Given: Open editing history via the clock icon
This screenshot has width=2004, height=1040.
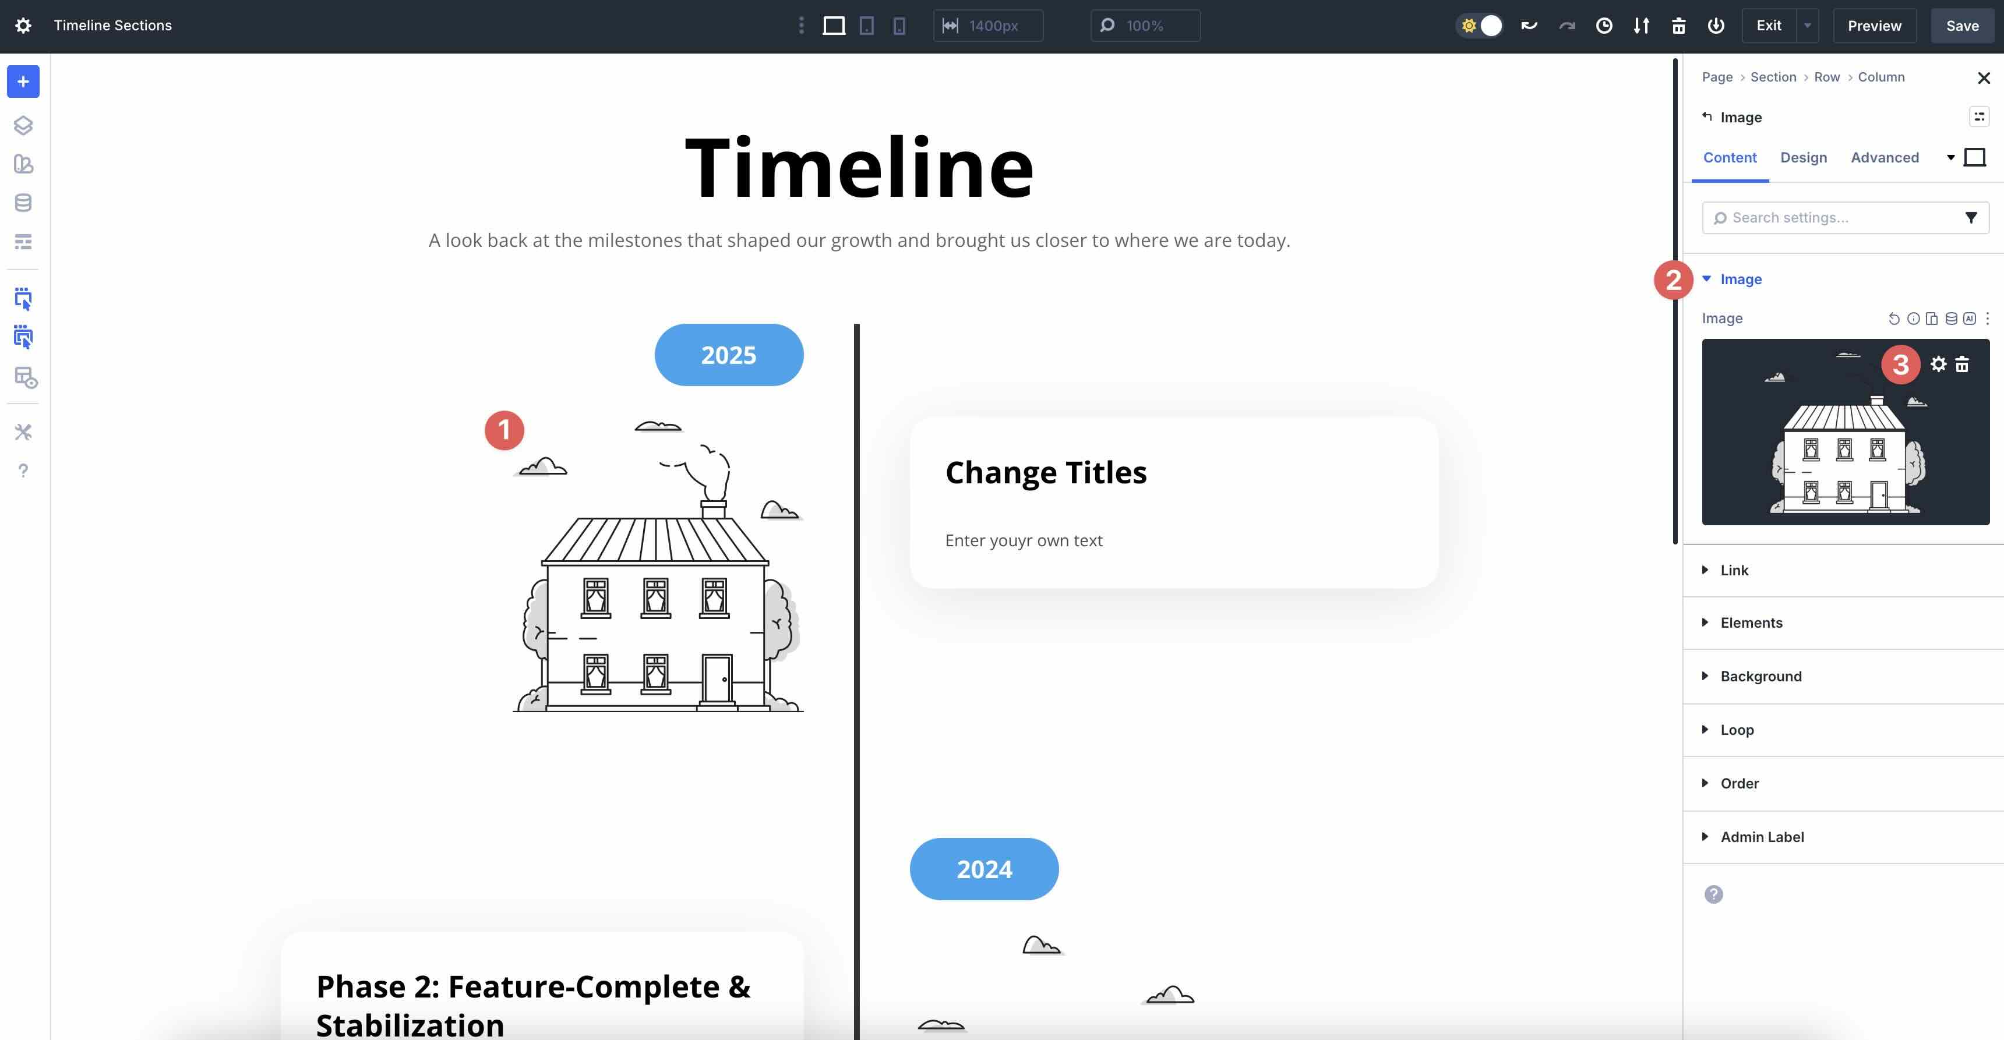Looking at the screenshot, I should [1604, 26].
